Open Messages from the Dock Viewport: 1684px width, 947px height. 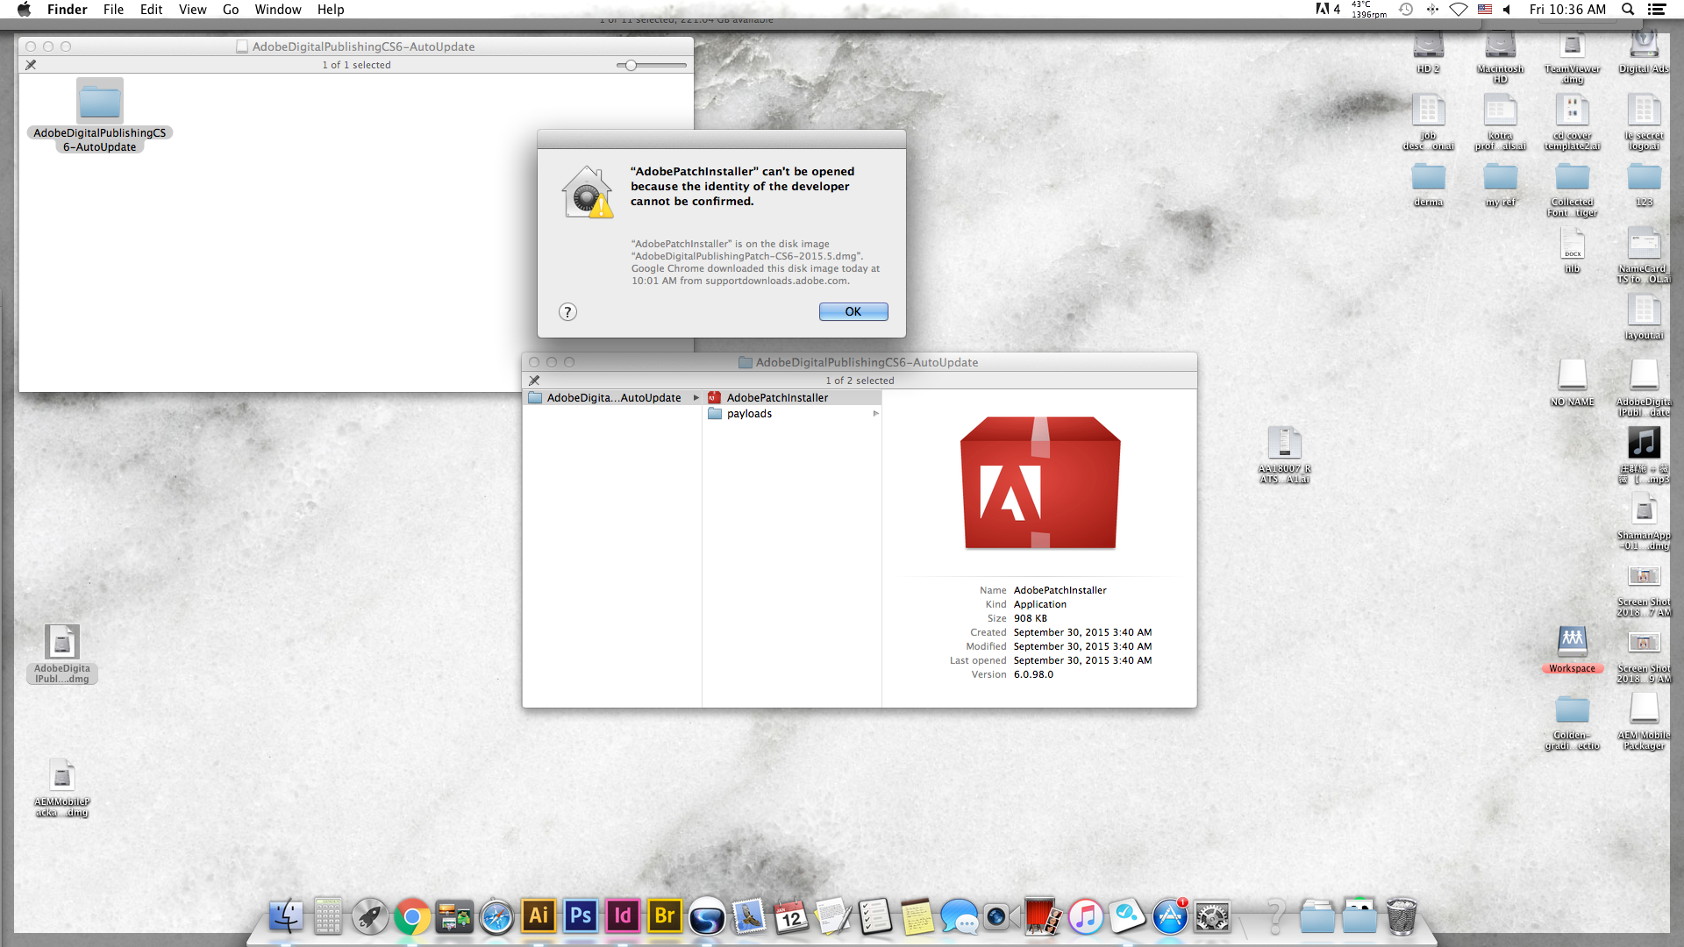coord(960,917)
